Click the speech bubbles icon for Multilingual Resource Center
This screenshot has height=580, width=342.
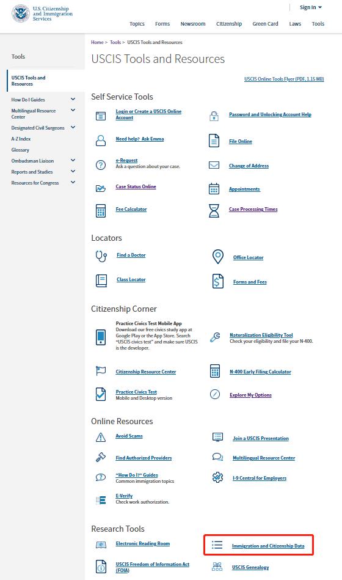(217, 457)
